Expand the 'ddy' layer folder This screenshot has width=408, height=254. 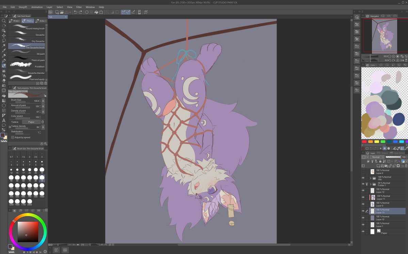click(371, 178)
